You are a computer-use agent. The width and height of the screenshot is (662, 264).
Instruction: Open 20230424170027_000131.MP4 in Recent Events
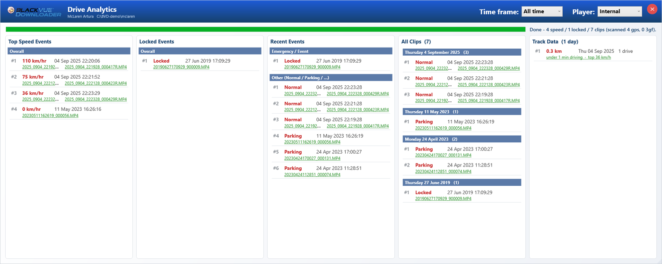coord(312,158)
